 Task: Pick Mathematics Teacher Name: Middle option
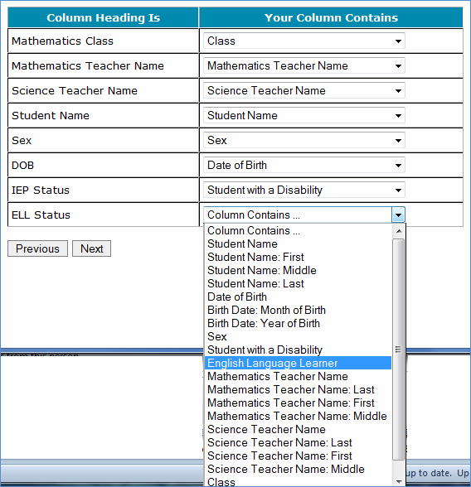click(x=298, y=416)
